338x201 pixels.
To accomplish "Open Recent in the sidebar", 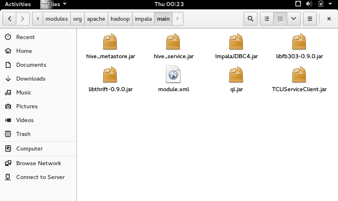I will tap(38, 37).
